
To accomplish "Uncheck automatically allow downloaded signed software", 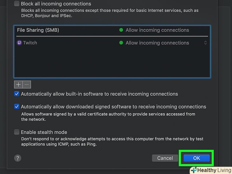I will click(17, 107).
